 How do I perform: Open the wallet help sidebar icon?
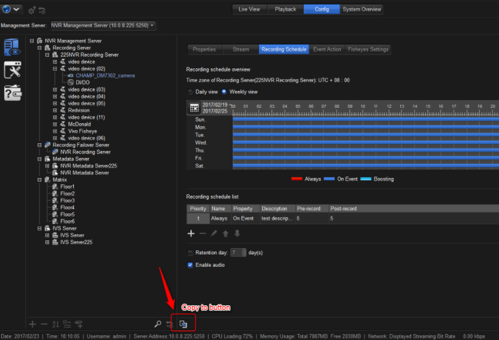click(12, 93)
